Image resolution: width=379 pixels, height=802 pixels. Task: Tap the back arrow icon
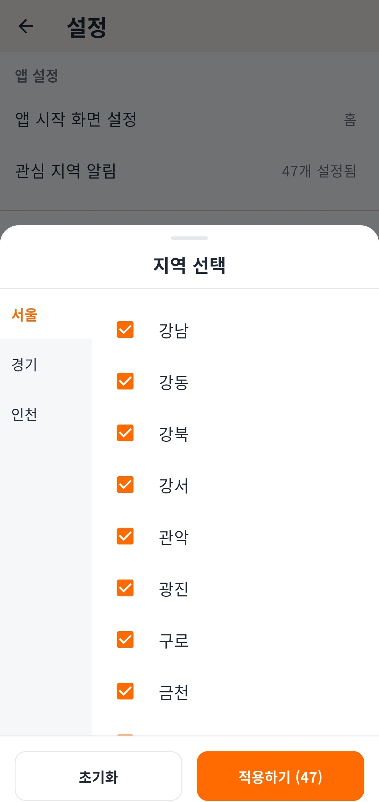(26, 26)
